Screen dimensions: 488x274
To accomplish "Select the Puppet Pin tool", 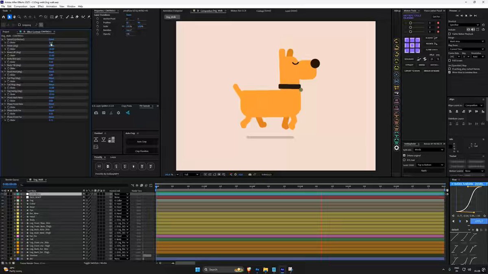I will click(x=89, y=17).
